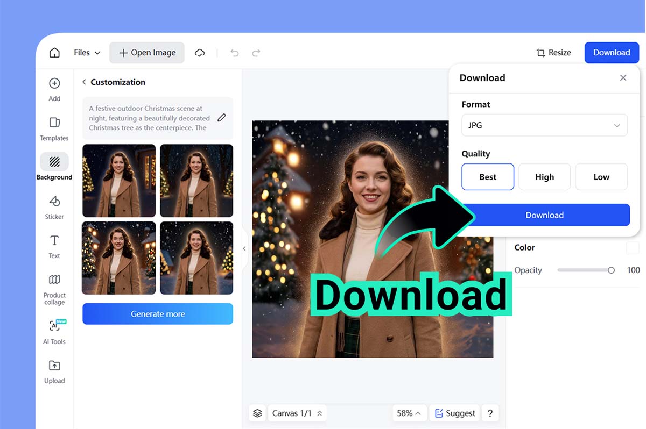Click Download inside the export panel
The width and height of the screenshot is (646, 429).
coord(544,215)
